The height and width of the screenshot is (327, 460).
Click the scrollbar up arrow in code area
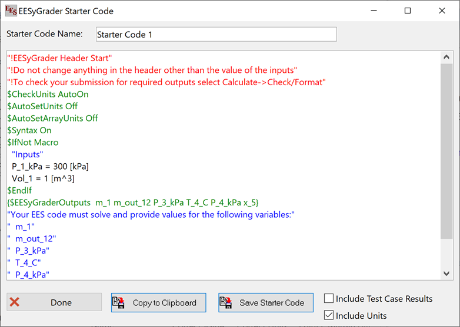(445, 58)
